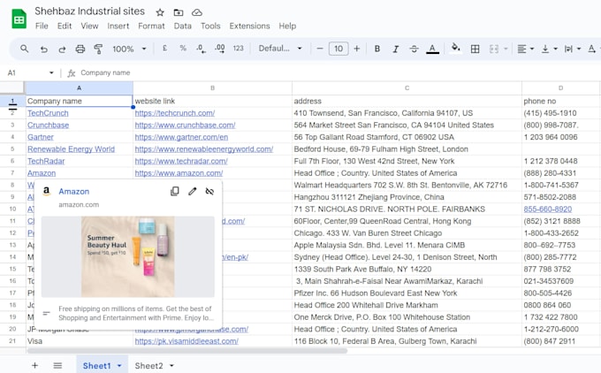Screen dimensions: 601x373
Task: Click the search menus magnifier icon
Action: coord(24,49)
